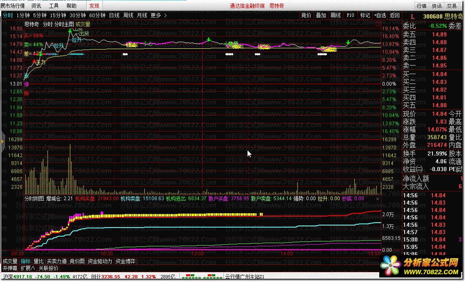Image resolution: width=466 pixels, height=282 pixels.
Task: Click the 竞价 toolbar button
Action: [x=306, y=15]
